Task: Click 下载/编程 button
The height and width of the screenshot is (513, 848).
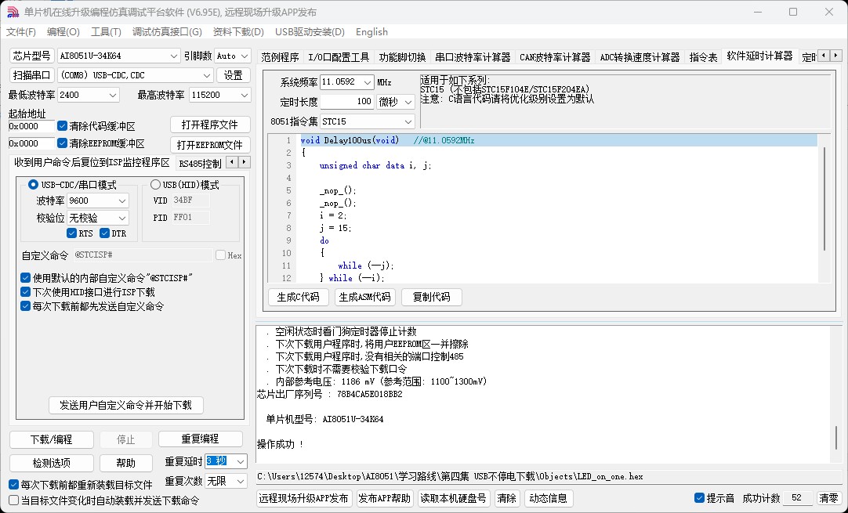Action: pyautogui.click(x=52, y=439)
